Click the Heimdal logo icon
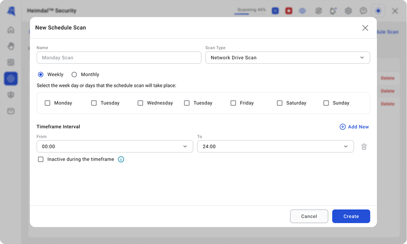The height and width of the screenshot is (244, 407). click(11, 11)
